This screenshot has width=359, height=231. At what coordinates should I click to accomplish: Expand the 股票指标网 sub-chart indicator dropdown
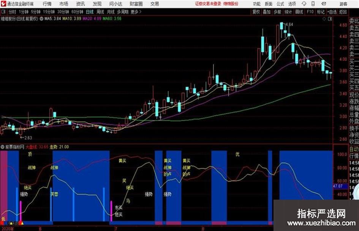(2, 147)
